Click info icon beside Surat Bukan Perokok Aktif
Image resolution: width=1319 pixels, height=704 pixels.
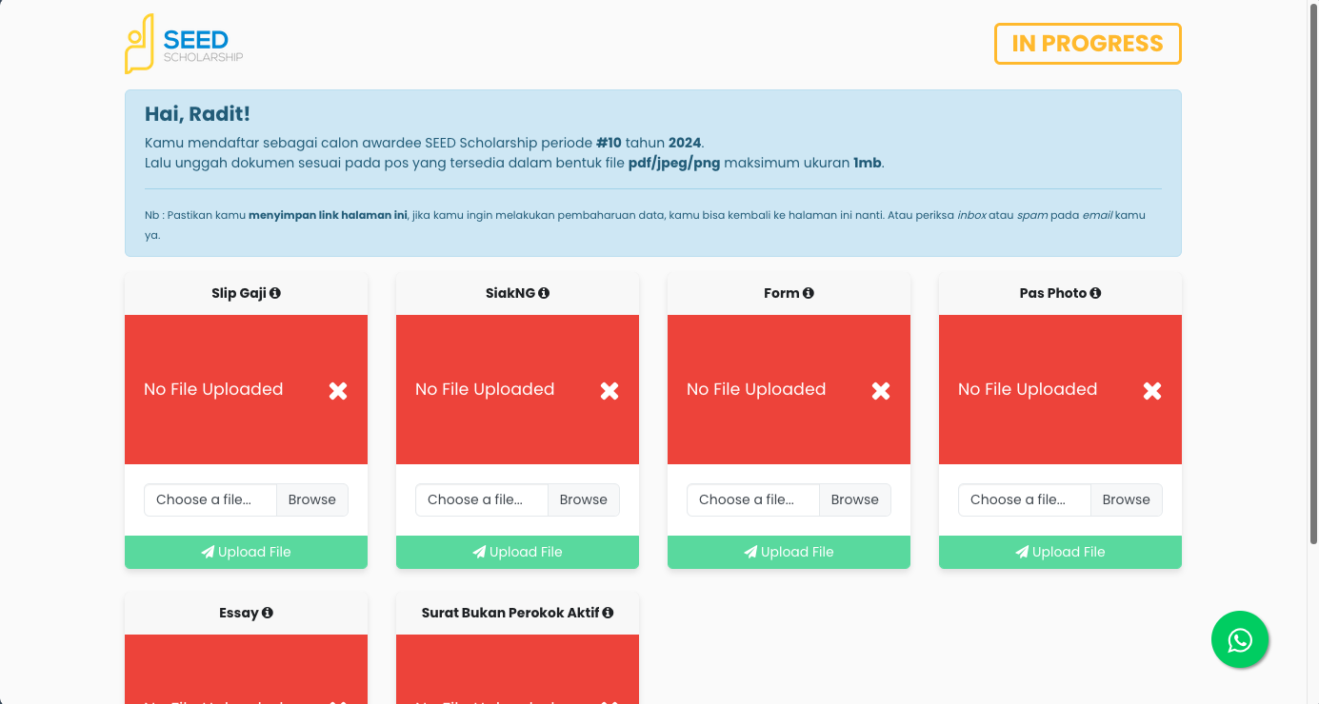[x=608, y=613]
